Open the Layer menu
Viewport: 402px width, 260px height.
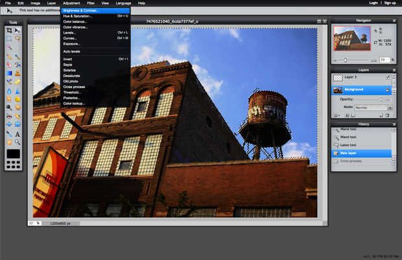click(x=51, y=3)
